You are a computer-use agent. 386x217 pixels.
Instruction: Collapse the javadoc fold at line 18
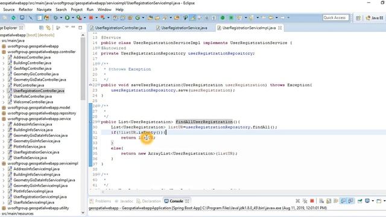pos(99,64)
